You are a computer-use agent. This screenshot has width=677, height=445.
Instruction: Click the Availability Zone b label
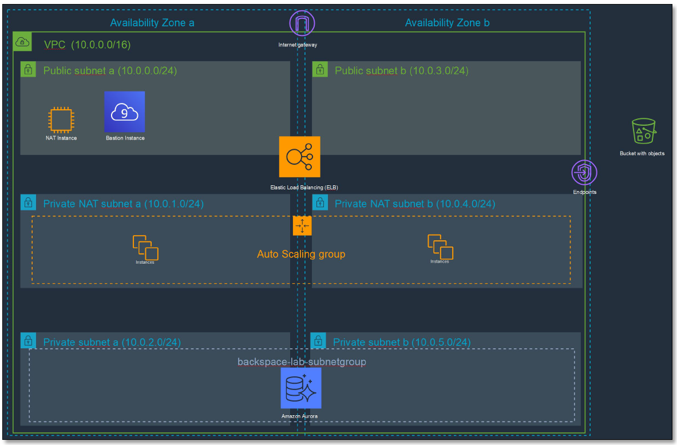pos(447,23)
